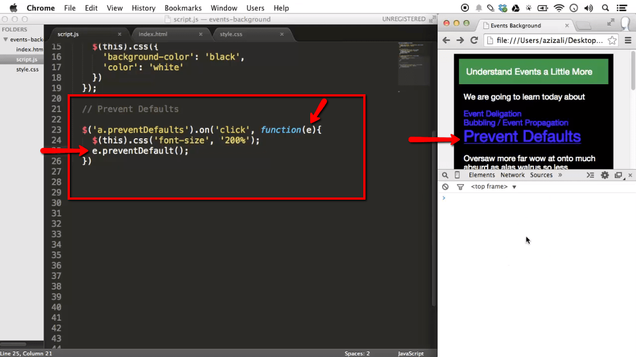The width and height of the screenshot is (636, 357).
Task: Toggle the DevTools console drawer
Action: 590,175
